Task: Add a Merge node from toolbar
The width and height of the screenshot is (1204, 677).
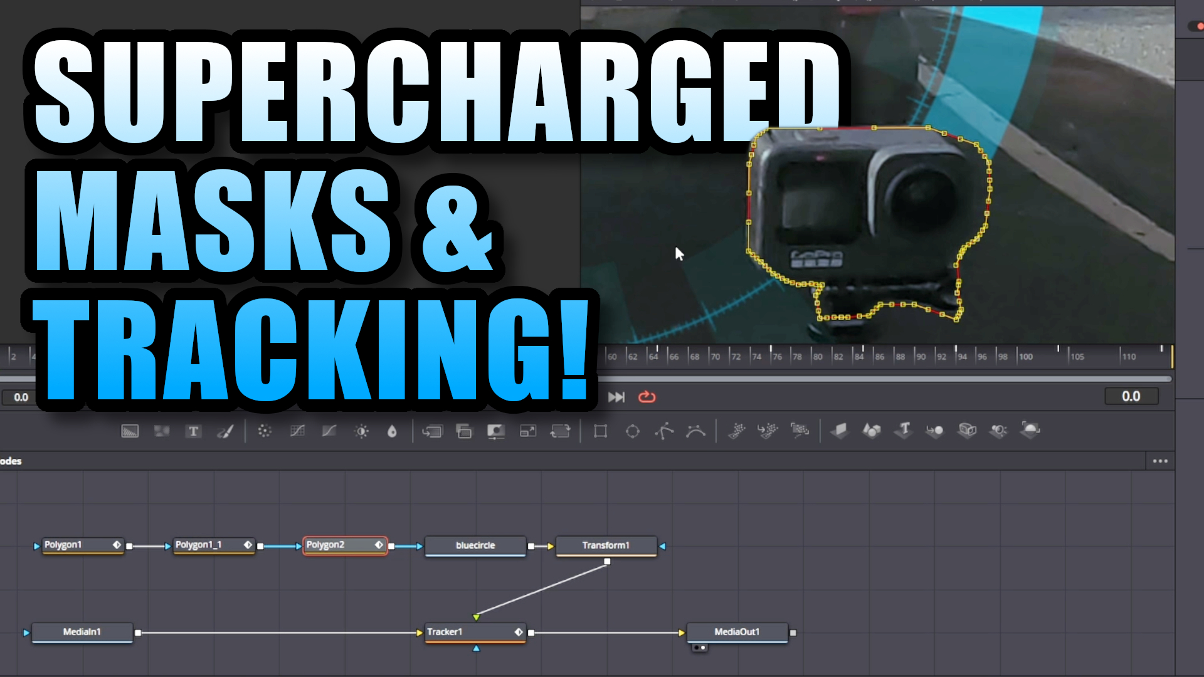Action: pyautogui.click(x=432, y=431)
